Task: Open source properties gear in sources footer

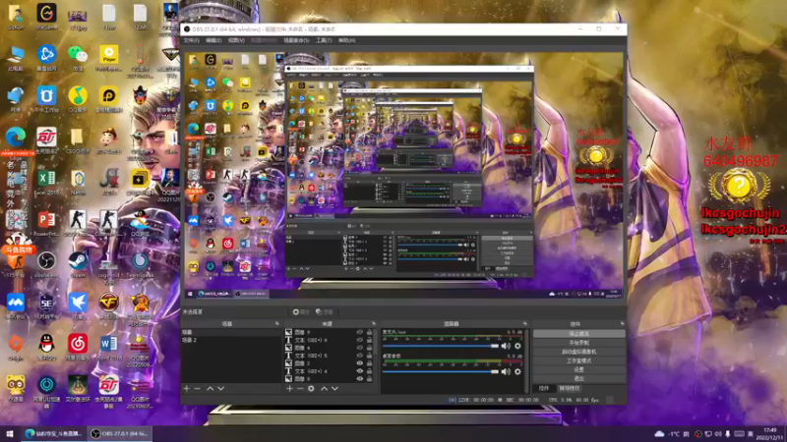Action: [x=311, y=388]
